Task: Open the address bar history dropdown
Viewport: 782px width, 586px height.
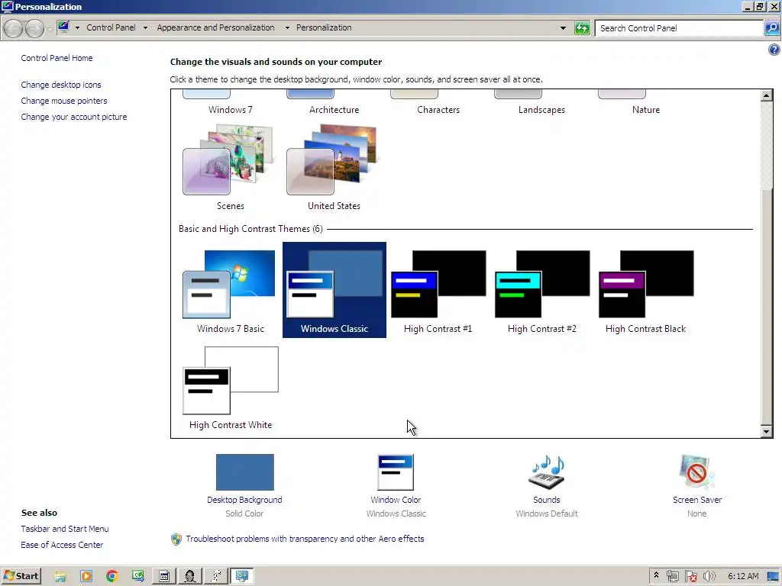Action: point(563,28)
